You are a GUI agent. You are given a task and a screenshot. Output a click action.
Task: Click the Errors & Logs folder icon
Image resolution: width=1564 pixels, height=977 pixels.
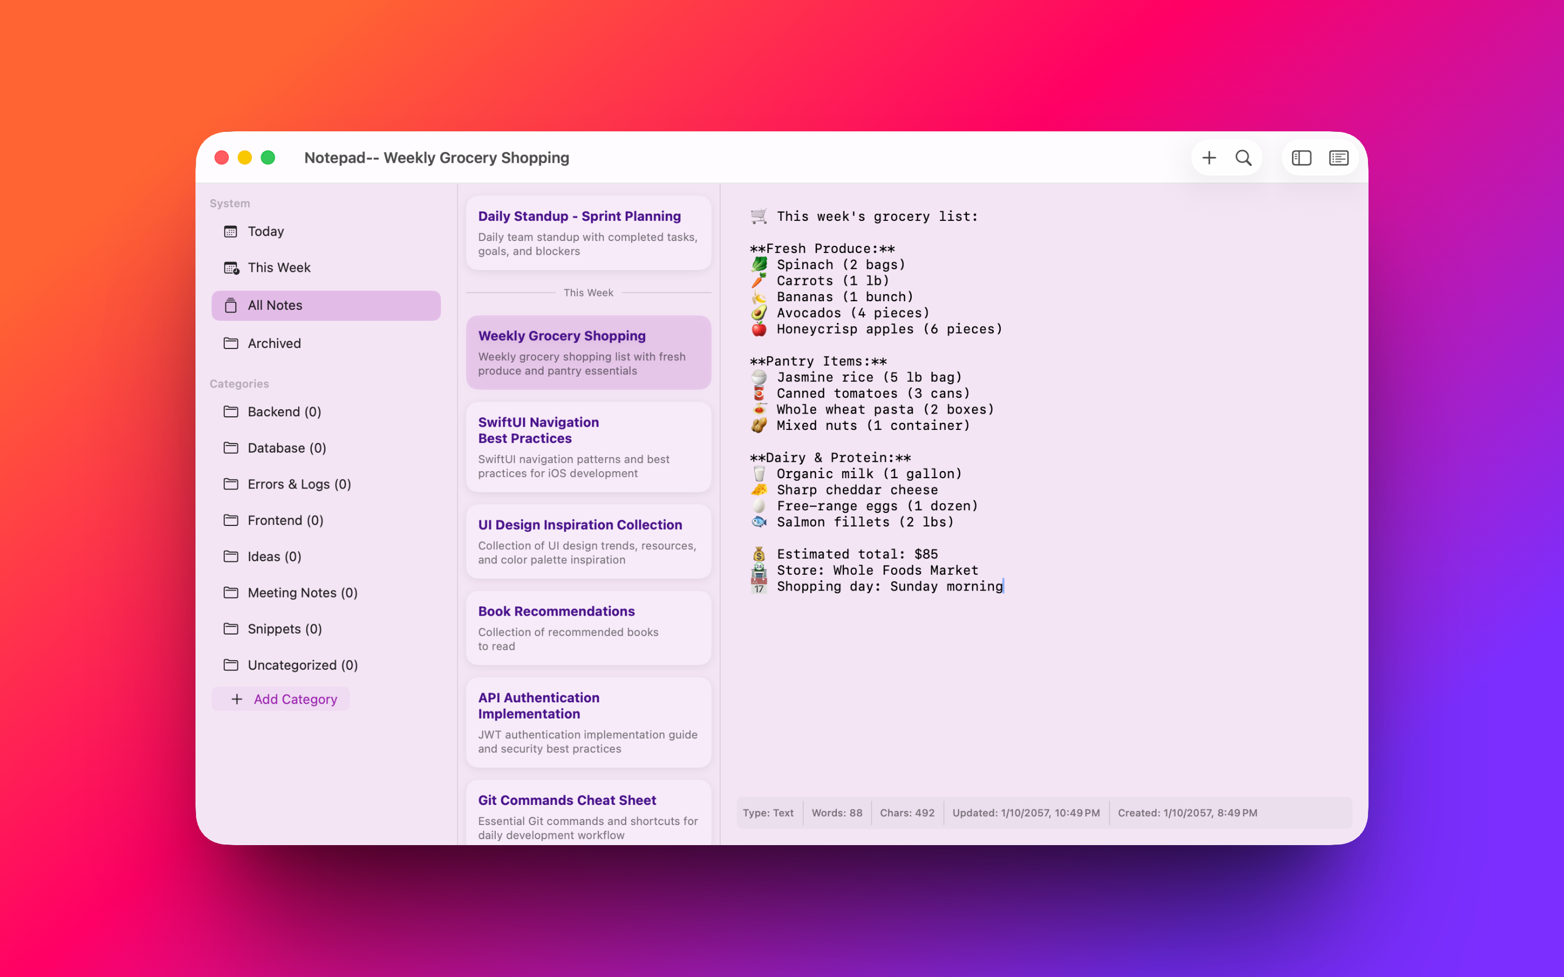pyautogui.click(x=231, y=484)
